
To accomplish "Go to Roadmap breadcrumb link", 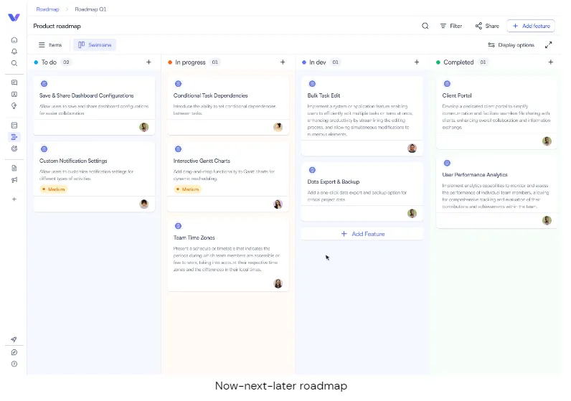I will [x=48, y=9].
